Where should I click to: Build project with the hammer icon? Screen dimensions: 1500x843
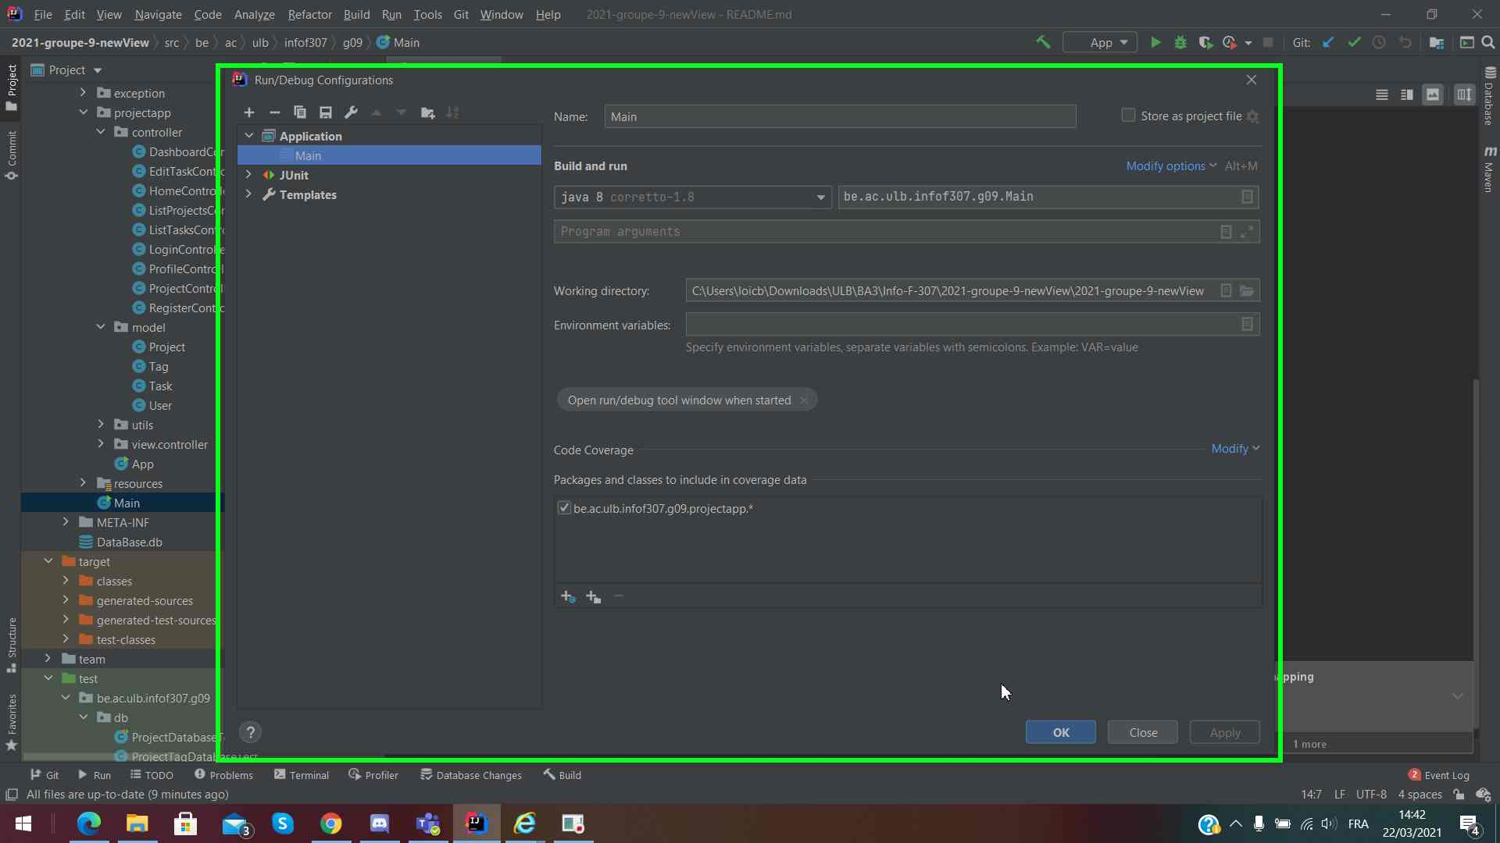1043,42
